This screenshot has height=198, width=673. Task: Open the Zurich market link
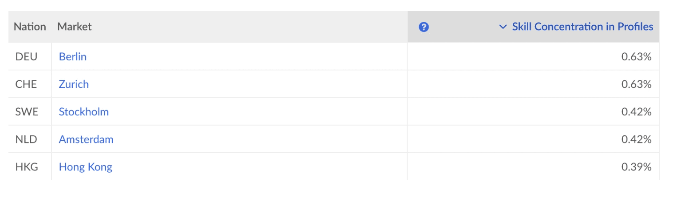74,84
